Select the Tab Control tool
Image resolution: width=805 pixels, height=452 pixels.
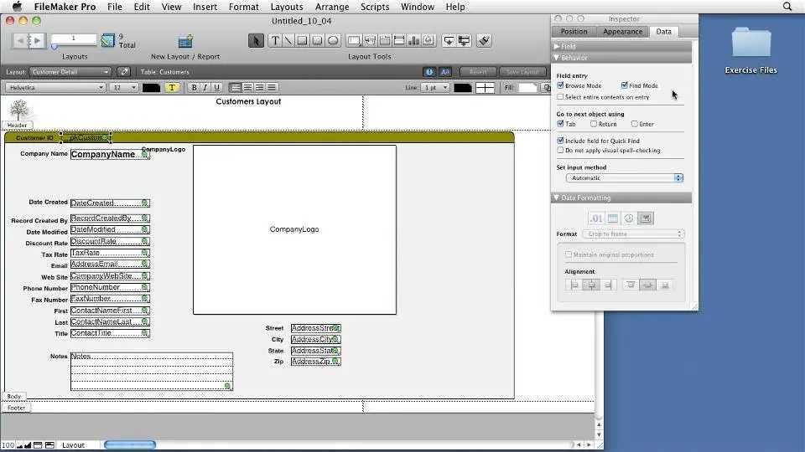(x=385, y=40)
